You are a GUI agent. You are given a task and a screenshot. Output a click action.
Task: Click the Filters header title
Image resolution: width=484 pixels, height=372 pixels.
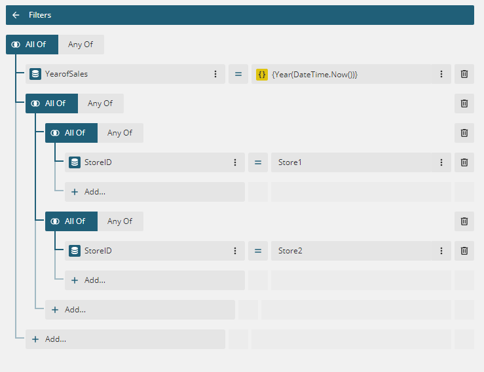(40, 15)
